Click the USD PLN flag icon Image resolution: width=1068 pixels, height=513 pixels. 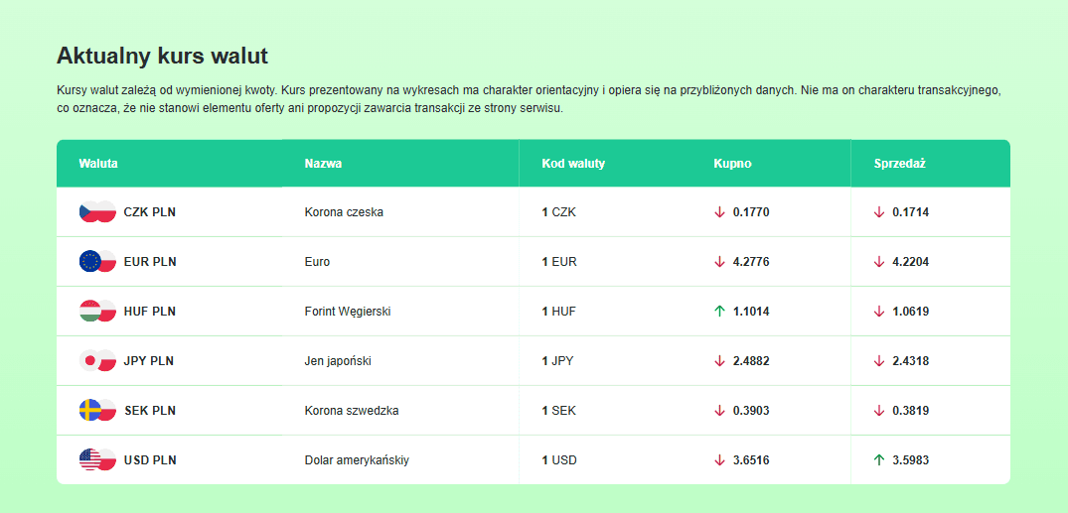click(97, 459)
